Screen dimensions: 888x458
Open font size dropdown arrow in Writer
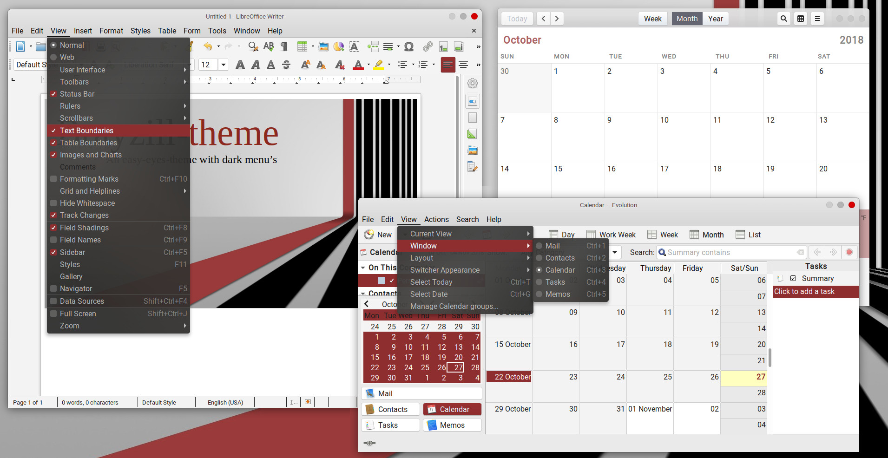coord(224,65)
